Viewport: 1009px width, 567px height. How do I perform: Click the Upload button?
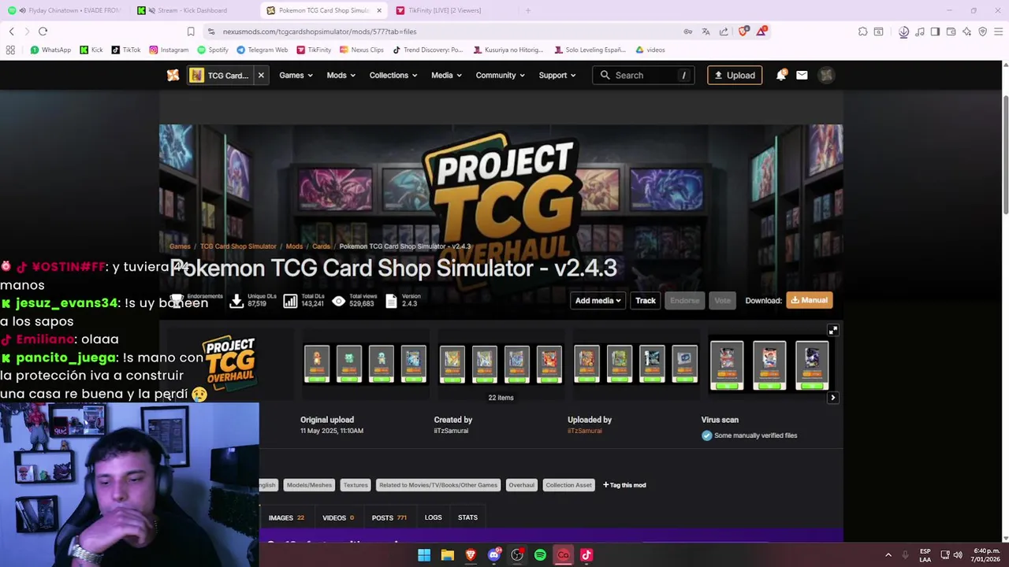(x=735, y=75)
